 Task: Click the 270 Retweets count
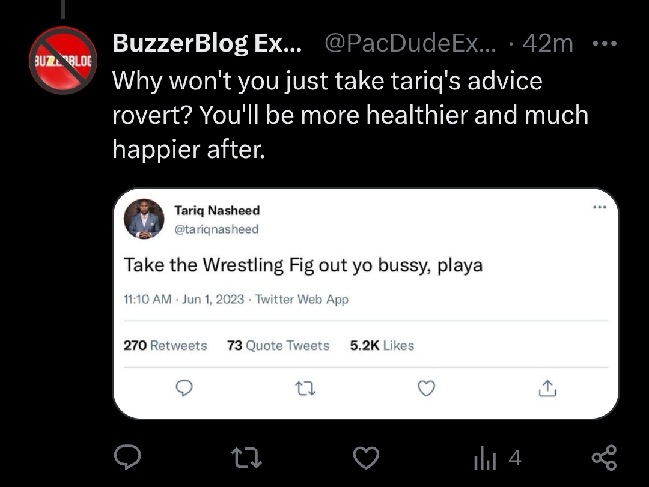pos(165,345)
